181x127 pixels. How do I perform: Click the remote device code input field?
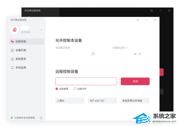coord(86,81)
